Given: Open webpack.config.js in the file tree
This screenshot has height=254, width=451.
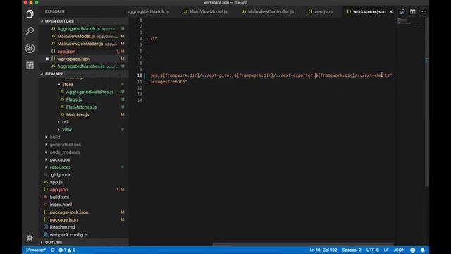Looking at the screenshot, I should 69,235.
